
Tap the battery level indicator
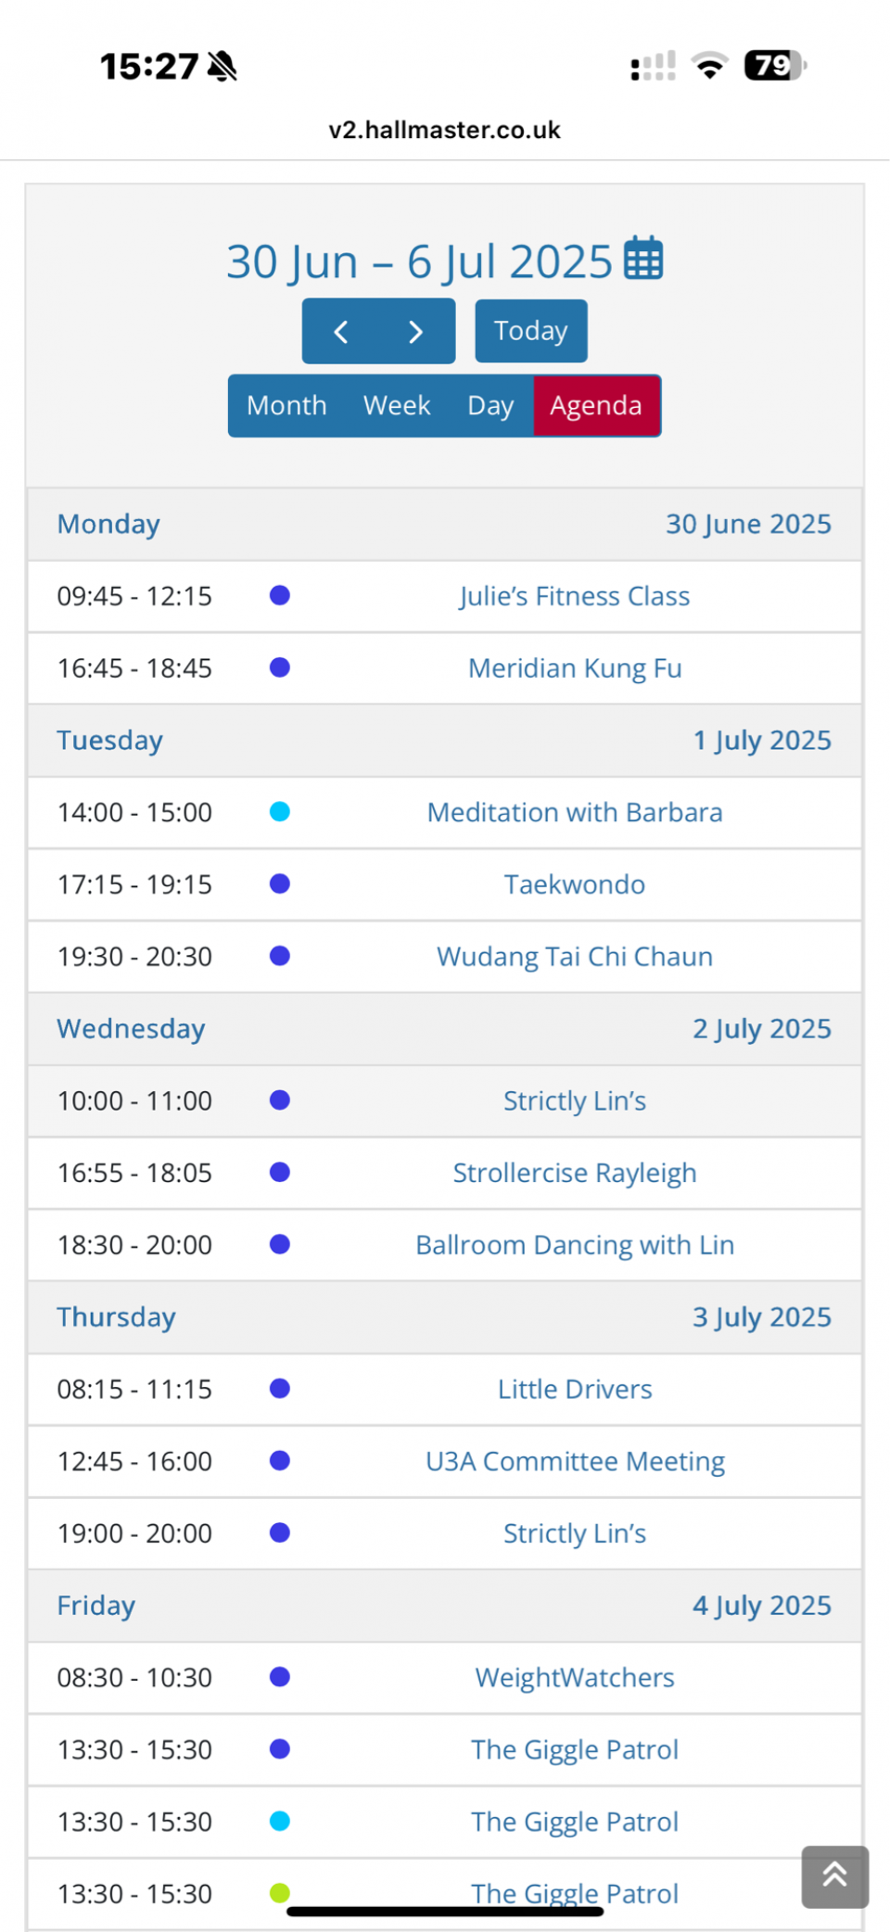(x=775, y=66)
